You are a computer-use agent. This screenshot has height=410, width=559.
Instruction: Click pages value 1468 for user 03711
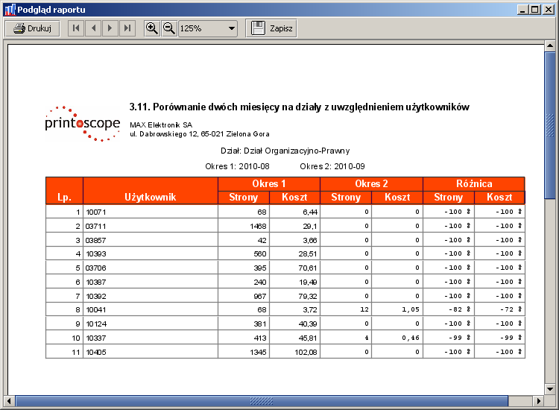(x=258, y=227)
